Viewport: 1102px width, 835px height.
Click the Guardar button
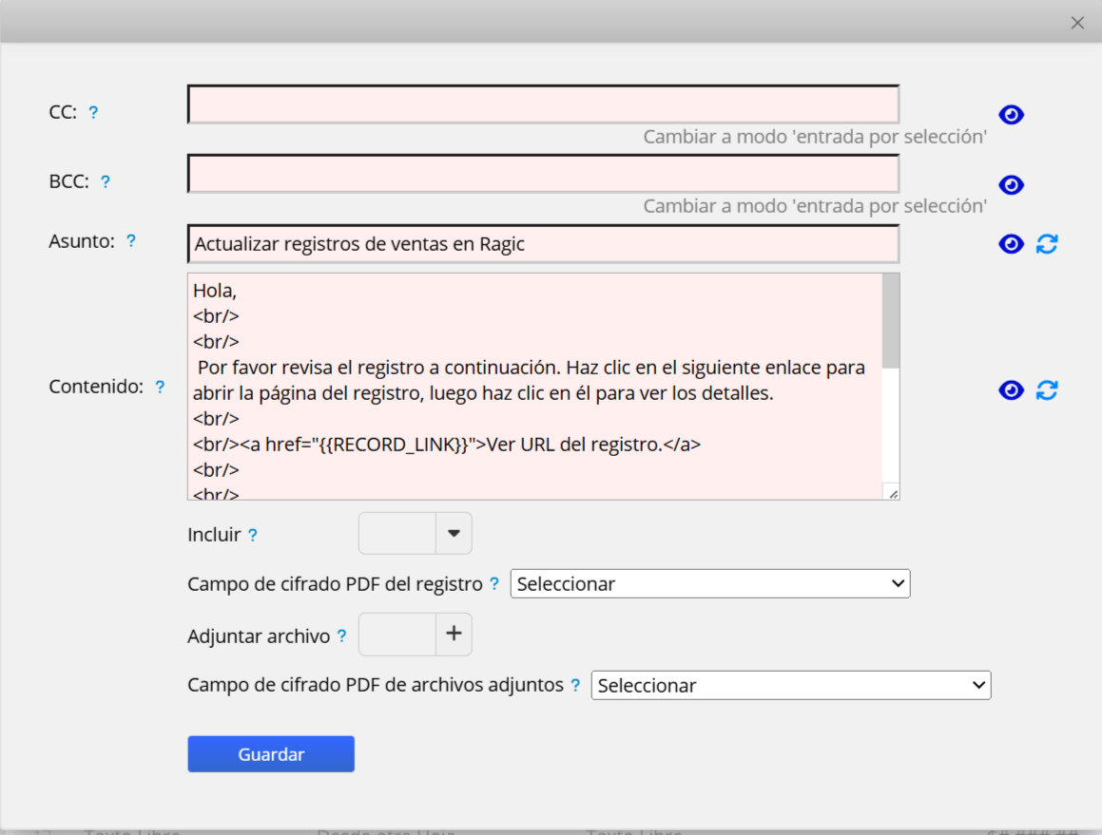point(271,753)
